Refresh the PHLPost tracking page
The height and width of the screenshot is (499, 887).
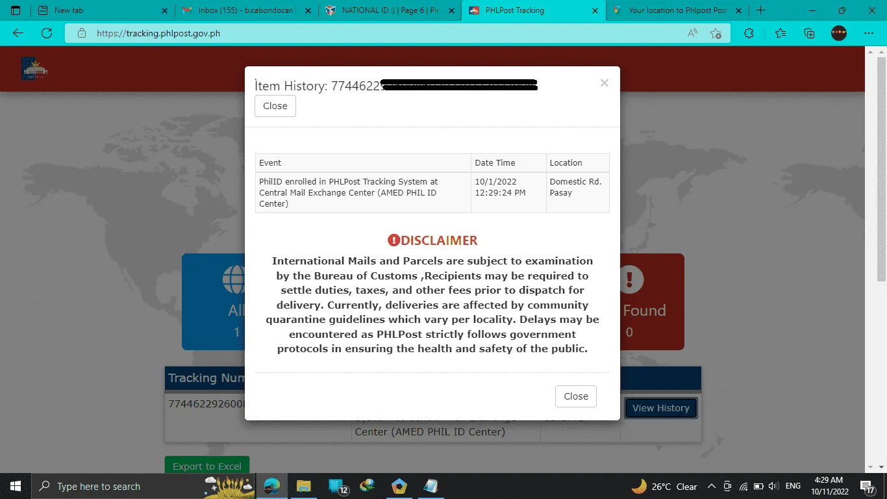pos(46,33)
